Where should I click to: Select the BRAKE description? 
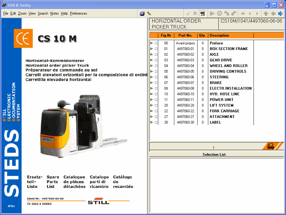pyautogui.click(x=216, y=83)
